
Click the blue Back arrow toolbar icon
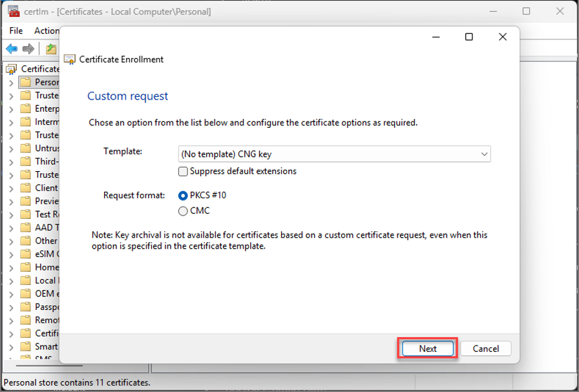click(12, 48)
